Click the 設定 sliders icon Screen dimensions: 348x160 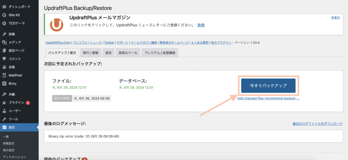(x=4, y=127)
